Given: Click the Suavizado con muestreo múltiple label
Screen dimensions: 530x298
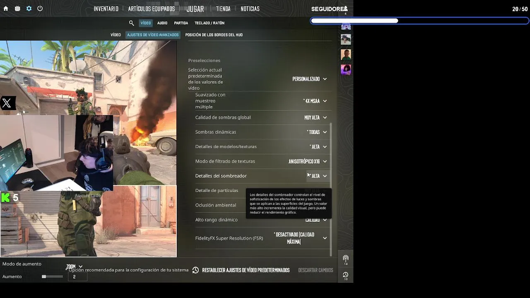Looking at the screenshot, I should pyautogui.click(x=210, y=101).
